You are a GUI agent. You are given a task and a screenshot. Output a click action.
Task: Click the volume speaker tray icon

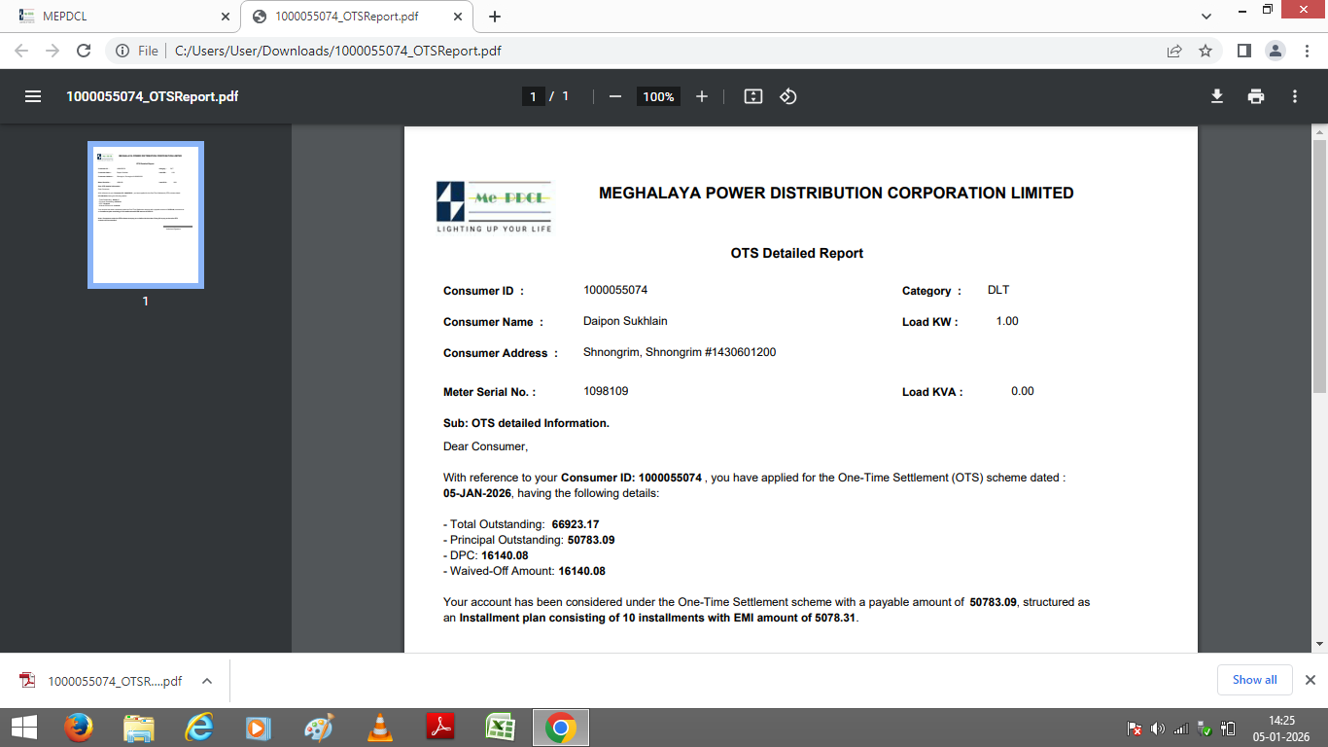pyautogui.click(x=1157, y=729)
